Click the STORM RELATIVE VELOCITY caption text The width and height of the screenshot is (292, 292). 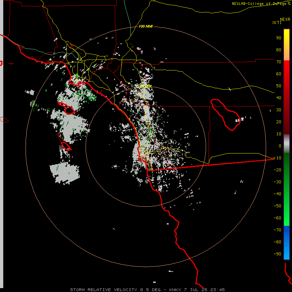point(103,290)
